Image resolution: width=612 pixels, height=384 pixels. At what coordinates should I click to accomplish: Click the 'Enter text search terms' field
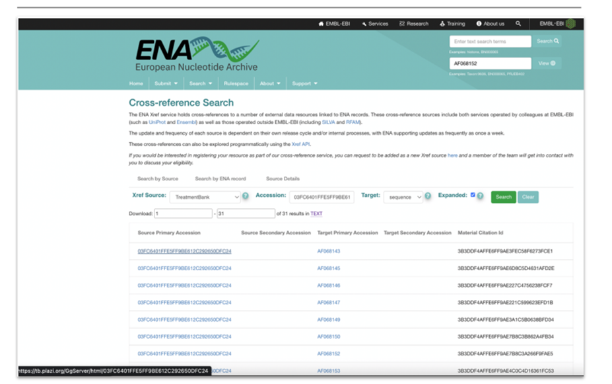pos(491,42)
